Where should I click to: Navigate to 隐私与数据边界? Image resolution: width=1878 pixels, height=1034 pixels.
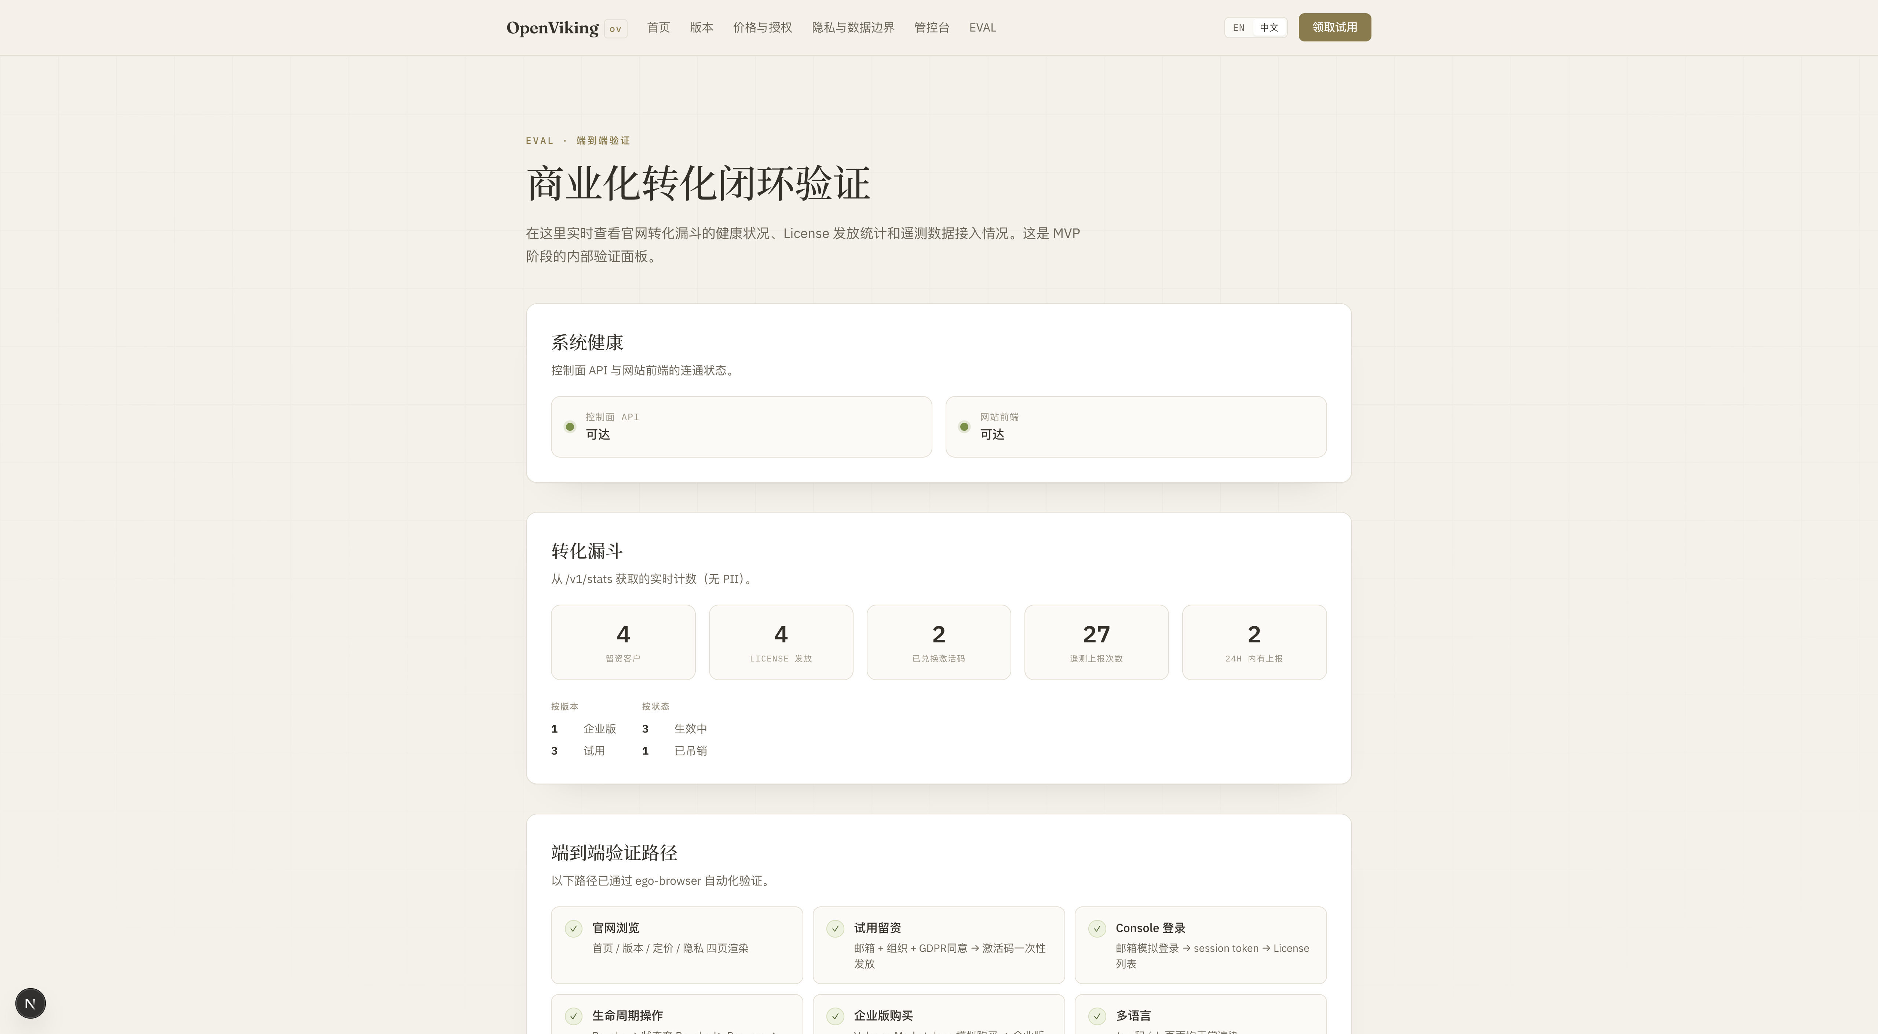tap(853, 28)
